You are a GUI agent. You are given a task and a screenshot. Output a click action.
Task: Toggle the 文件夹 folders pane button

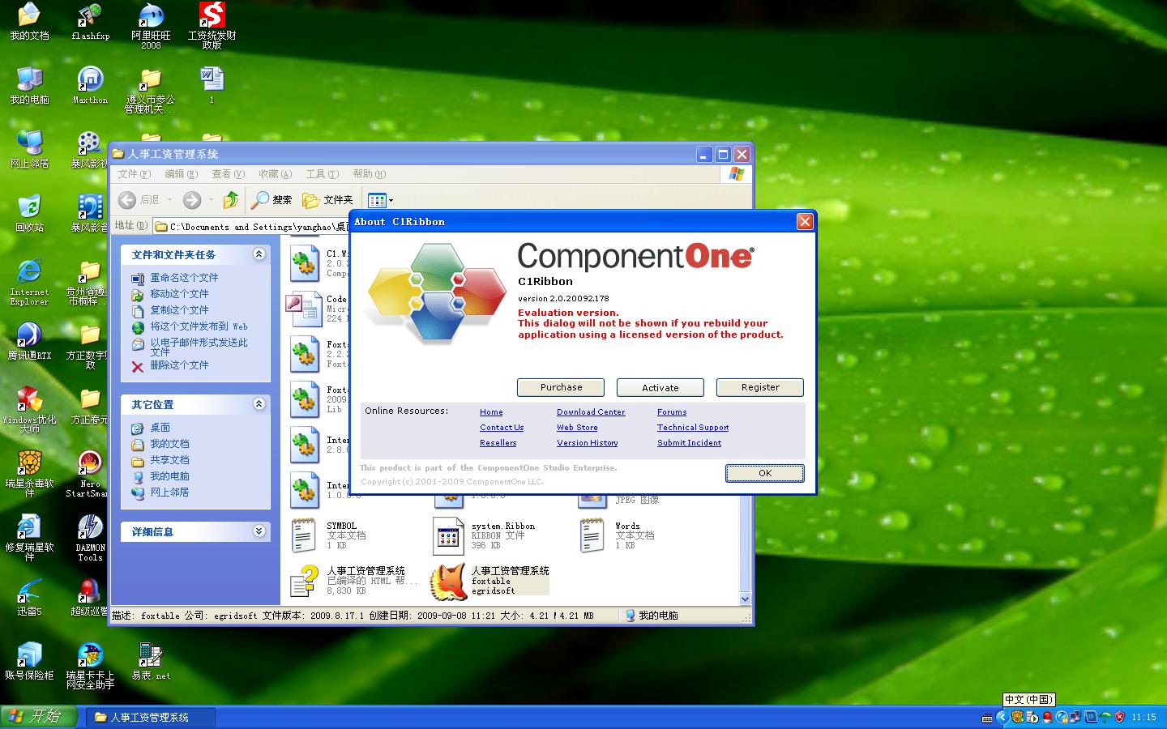point(327,199)
